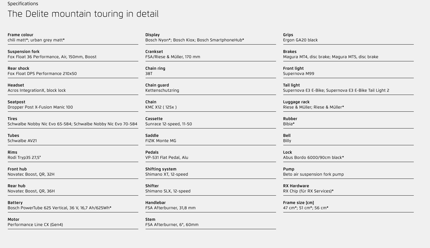Image resolution: width=430 pixels, height=248 pixels.
Task: Click the FIZIK Monte MG saddle value
Action: (161, 141)
